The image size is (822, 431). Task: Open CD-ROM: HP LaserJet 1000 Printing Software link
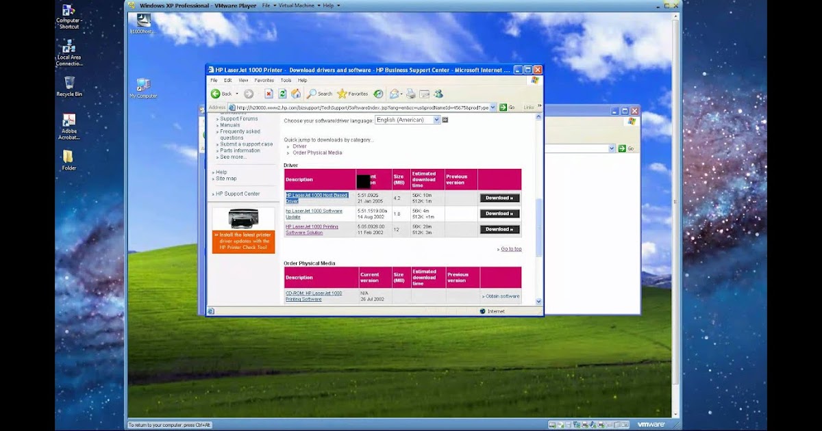314,296
